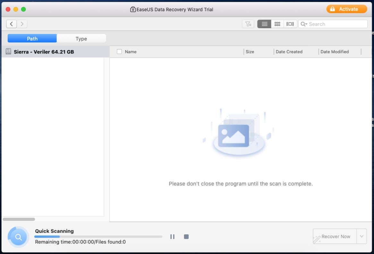Image resolution: width=374 pixels, height=254 pixels.
Task: Click the EaseUS title bar app icon
Action: [133, 9]
